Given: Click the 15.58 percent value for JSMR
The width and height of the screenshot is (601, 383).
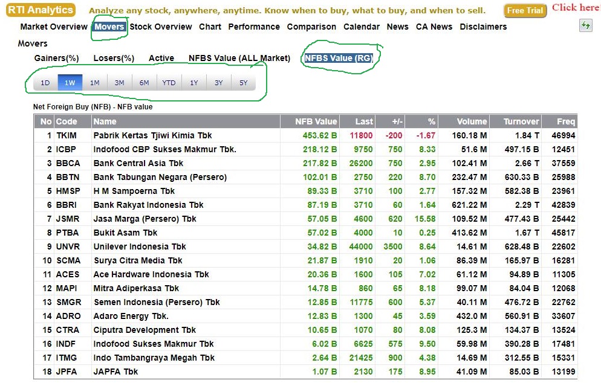Looking at the screenshot, I should coord(425,219).
